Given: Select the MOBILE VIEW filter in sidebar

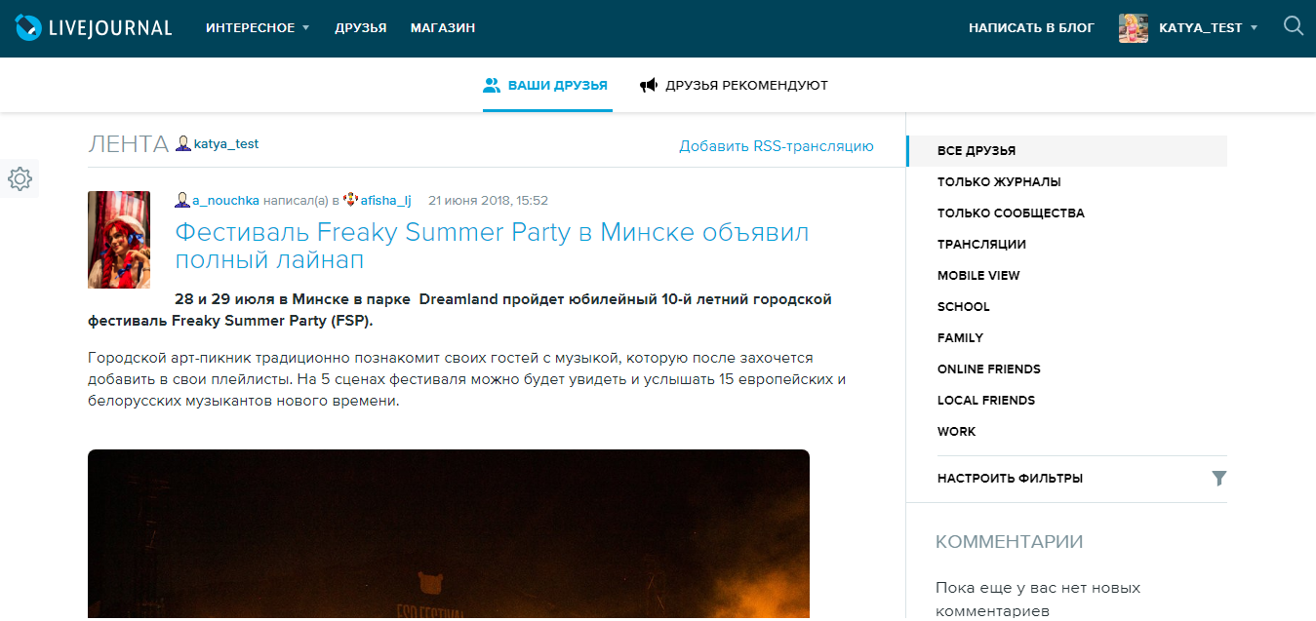Looking at the screenshot, I should [x=978, y=275].
